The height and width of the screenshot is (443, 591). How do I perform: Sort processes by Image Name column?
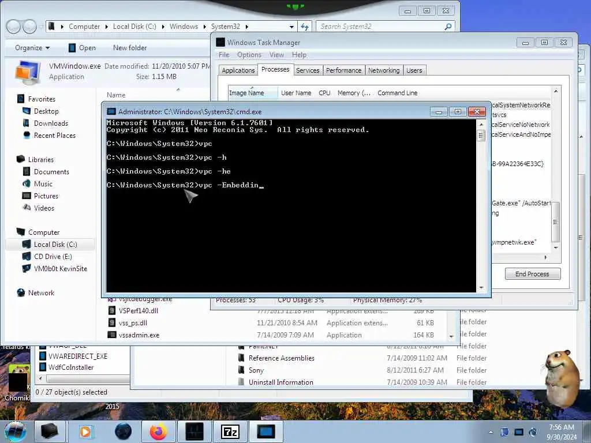click(253, 93)
